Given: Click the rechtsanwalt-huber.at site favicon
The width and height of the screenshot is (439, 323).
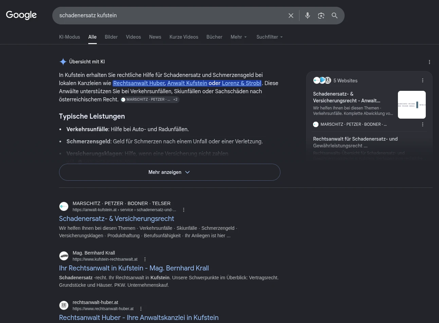Looking at the screenshot, I should coord(64,305).
